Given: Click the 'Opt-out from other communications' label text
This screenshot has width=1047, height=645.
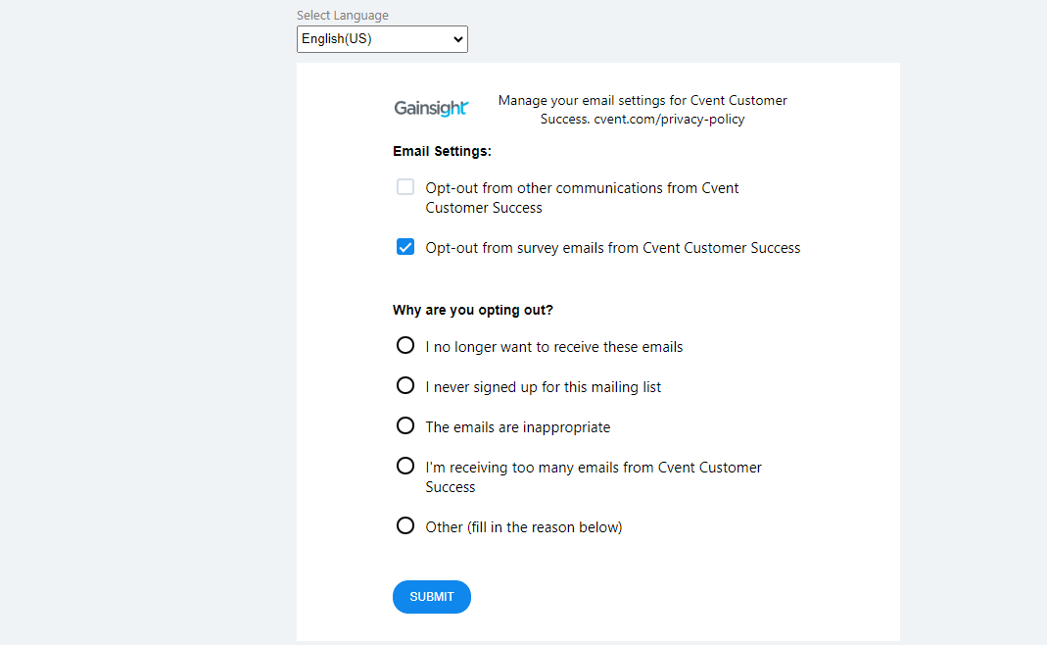Looking at the screenshot, I should click(x=582, y=198).
